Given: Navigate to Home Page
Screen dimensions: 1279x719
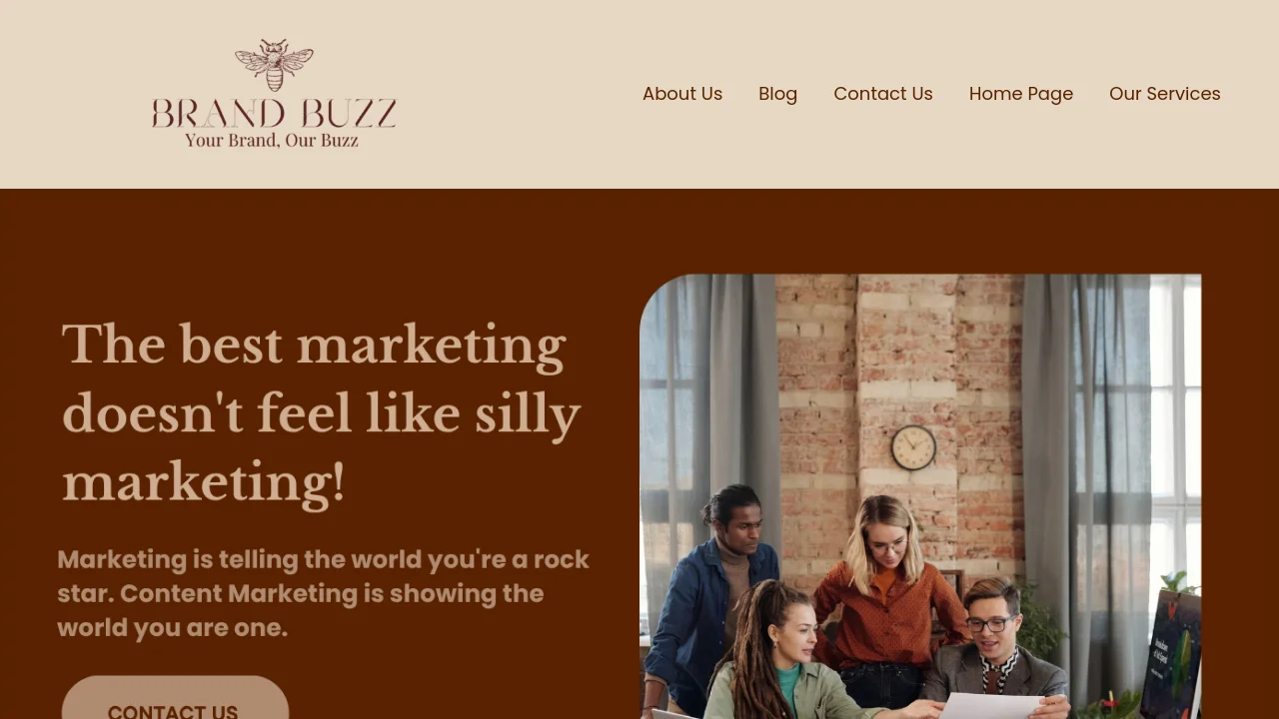Looking at the screenshot, I should point(1021,94).
